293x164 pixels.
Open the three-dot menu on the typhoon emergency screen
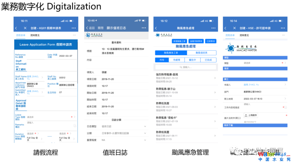tap(213, 28)
